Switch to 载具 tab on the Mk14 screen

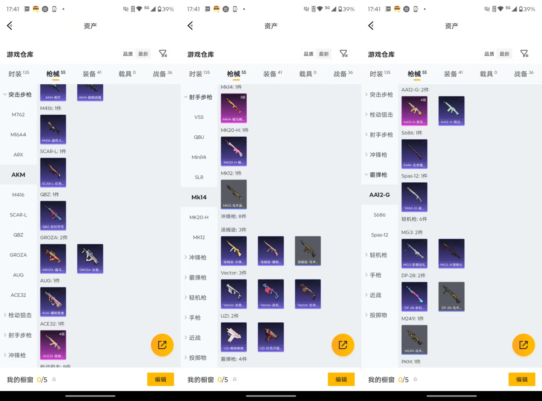pos(308,74)
